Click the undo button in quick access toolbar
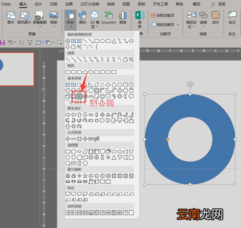241x228 pixels. click(11, 42)
